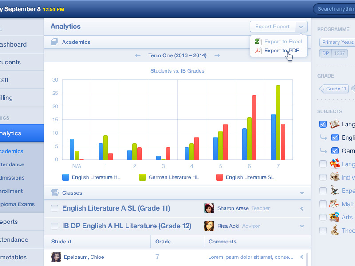Go to previous term with left arrow
This screenshot has height=266, width=355.
coord(138,55)
